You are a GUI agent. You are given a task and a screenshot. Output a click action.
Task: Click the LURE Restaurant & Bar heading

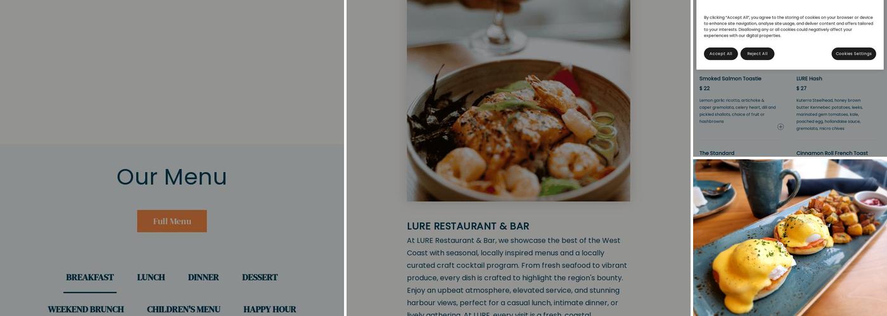coord(468,226)
